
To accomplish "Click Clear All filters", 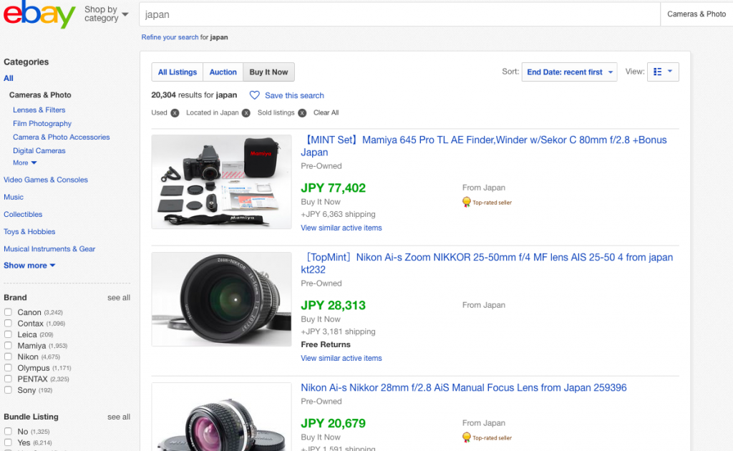I will (x=326, y=112).
